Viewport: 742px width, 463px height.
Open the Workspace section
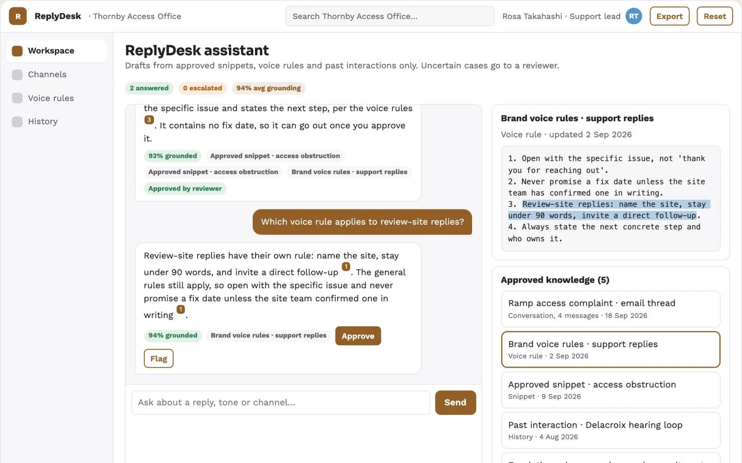(x=57, y=51)
